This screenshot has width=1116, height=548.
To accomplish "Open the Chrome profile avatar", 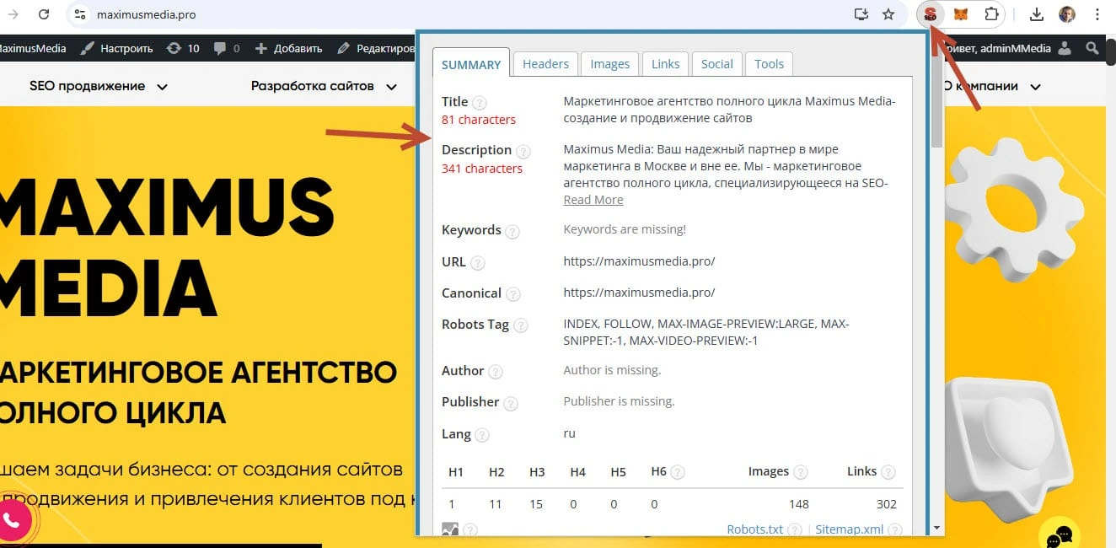I will (x=1067, y=14).
